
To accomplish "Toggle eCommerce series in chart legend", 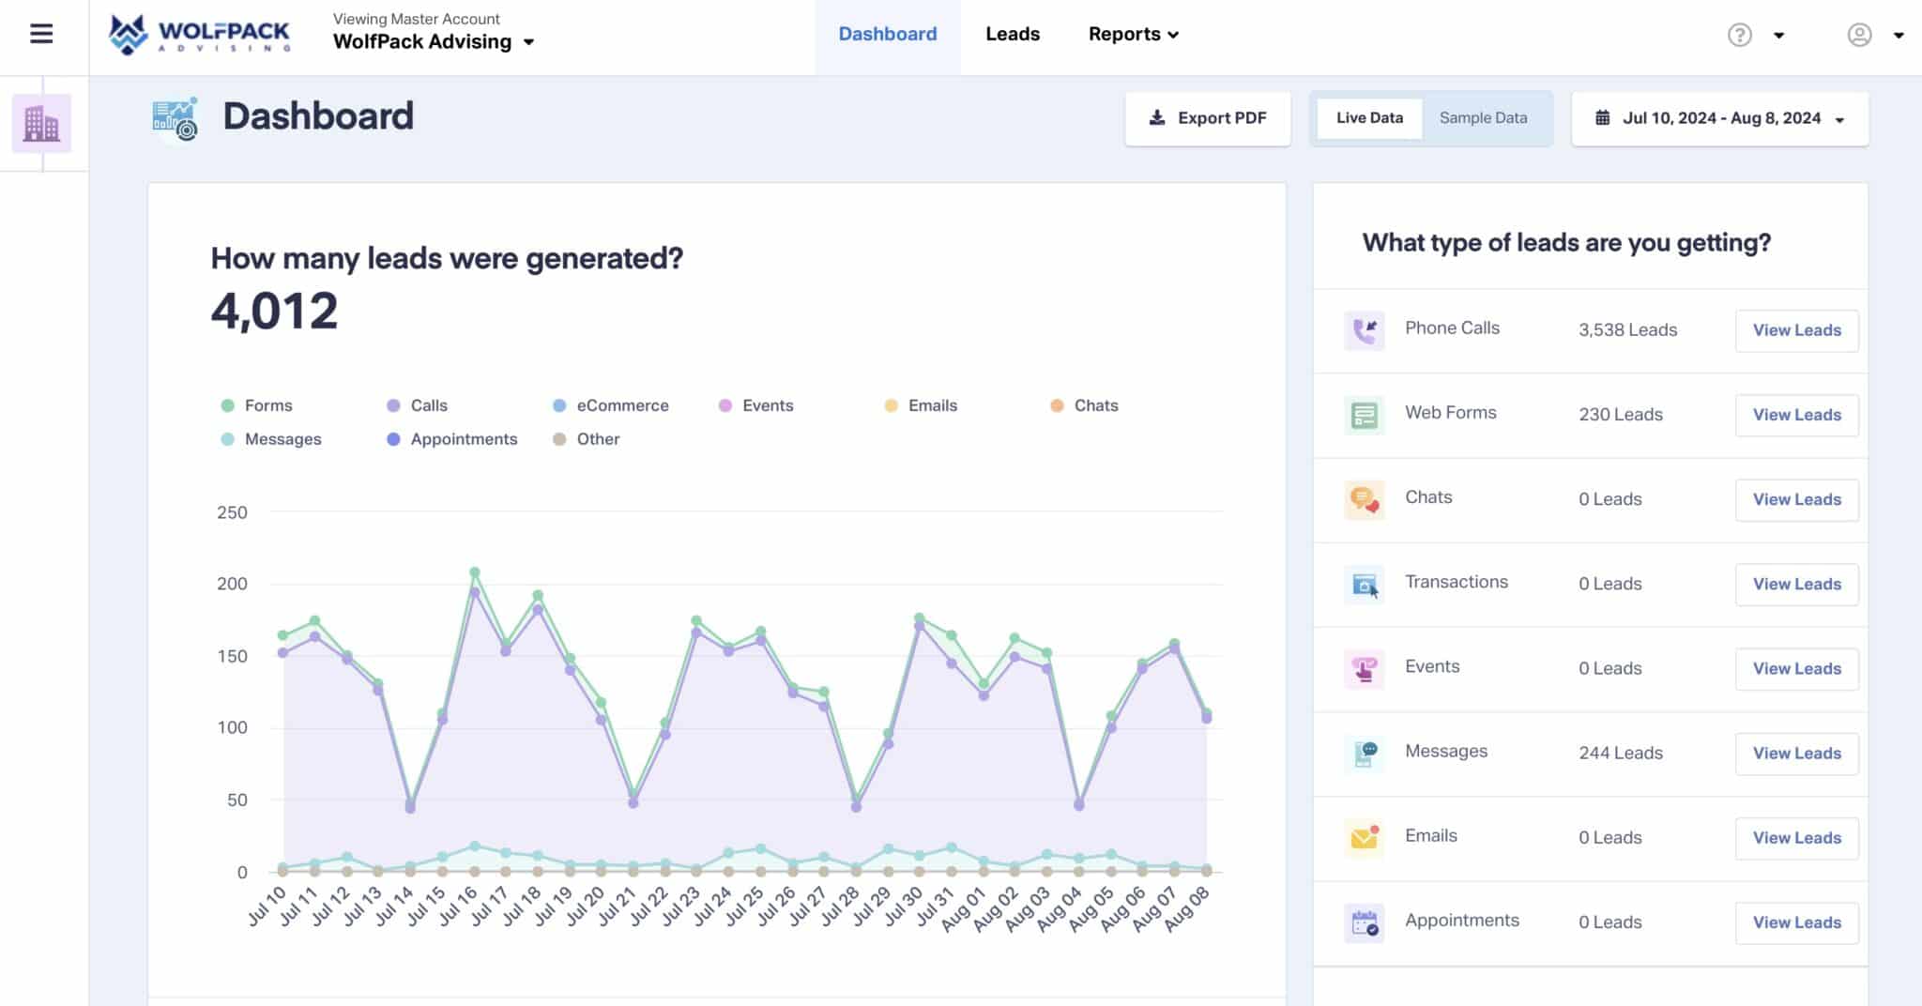I will pos(611,405).
